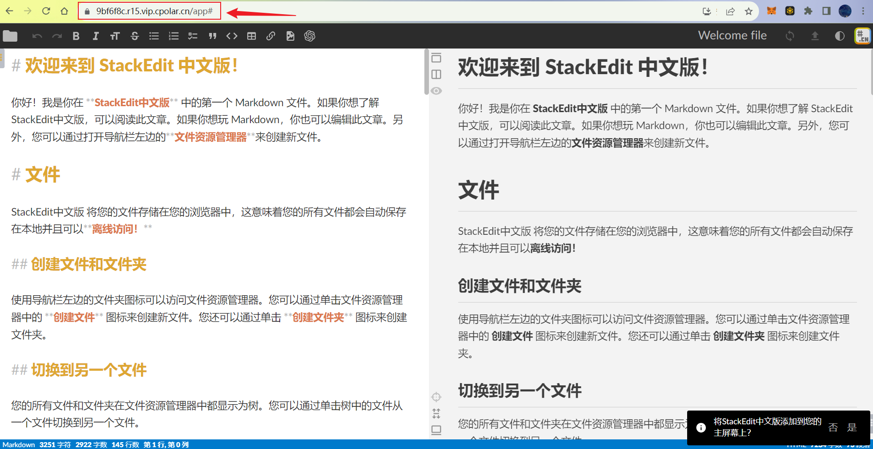Toggle the side preview button

coord(436,74)
